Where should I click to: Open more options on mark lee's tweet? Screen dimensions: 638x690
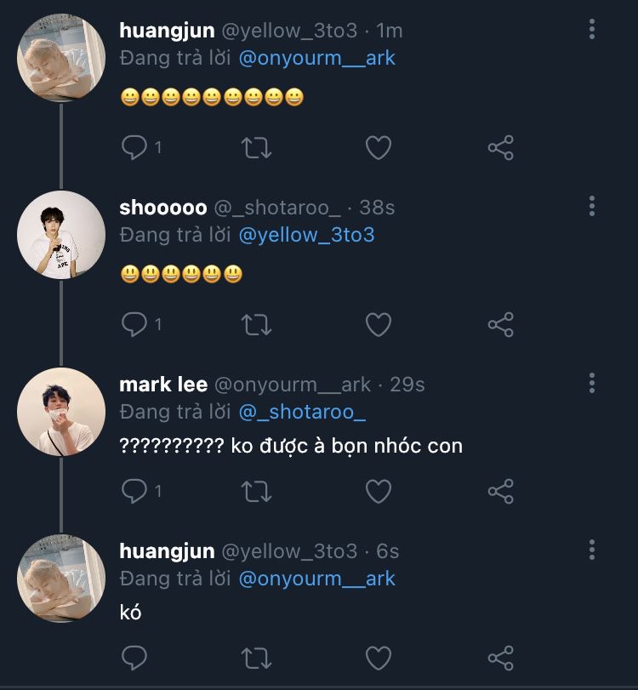coord(592,384)
